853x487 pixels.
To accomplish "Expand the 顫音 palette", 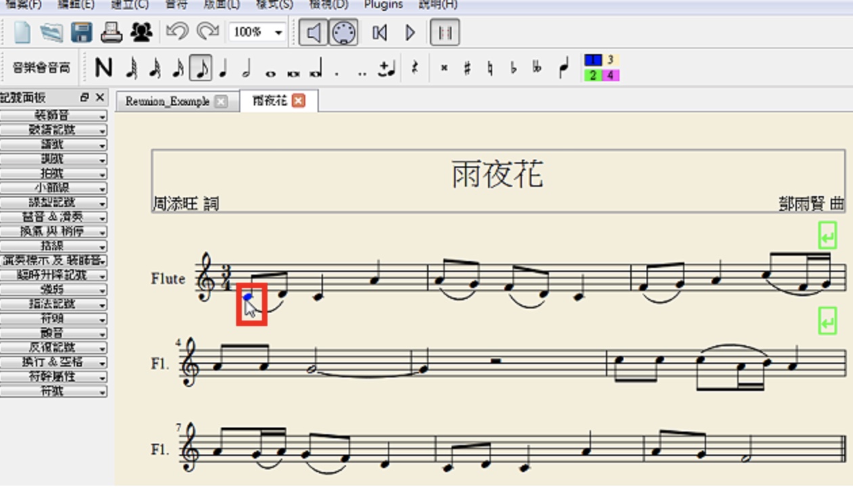I will (53, 333).
